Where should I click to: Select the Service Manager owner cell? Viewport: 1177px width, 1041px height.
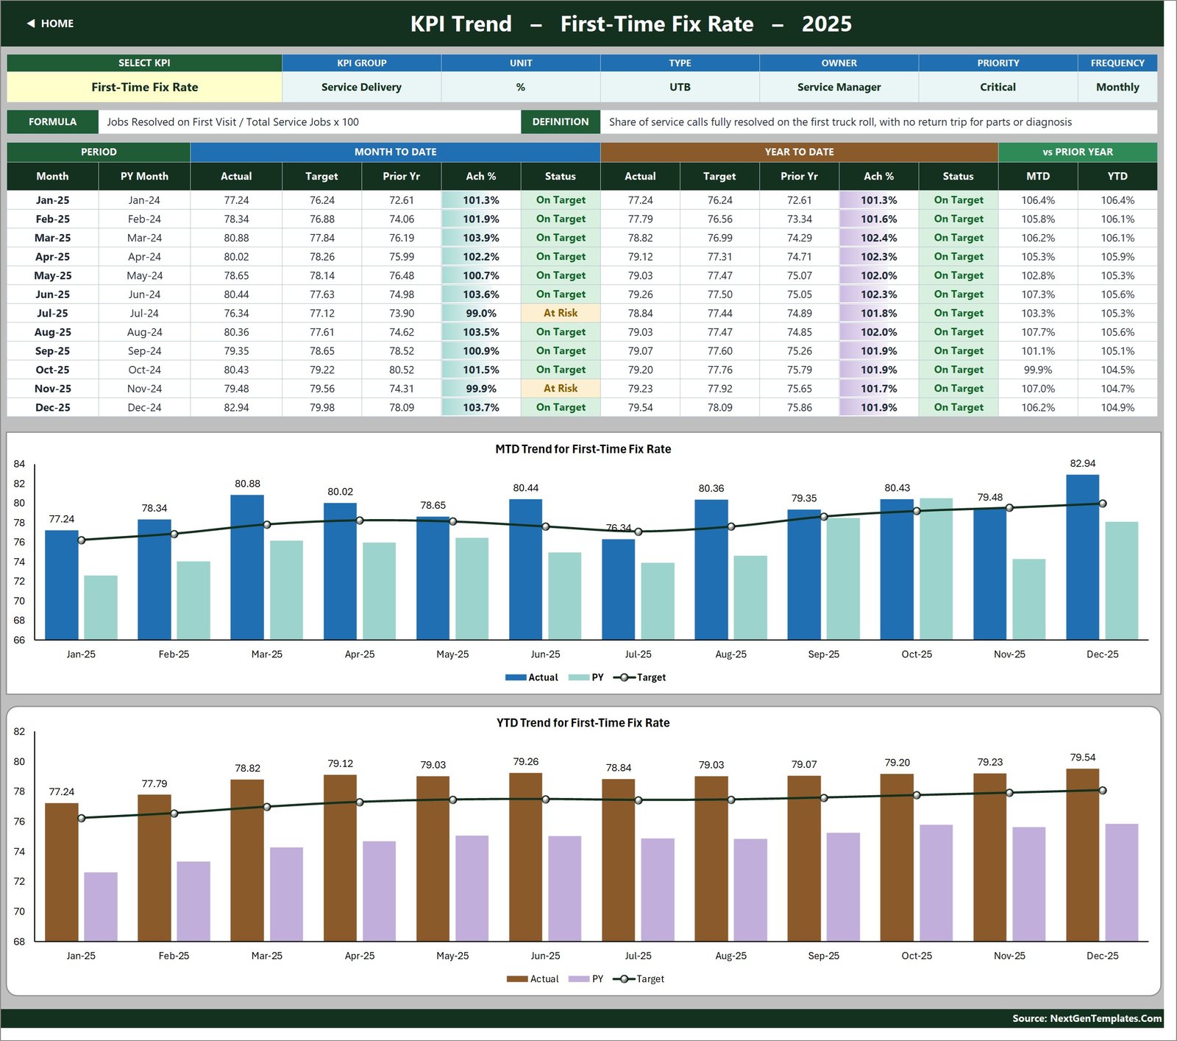click(x=839, y=87)
